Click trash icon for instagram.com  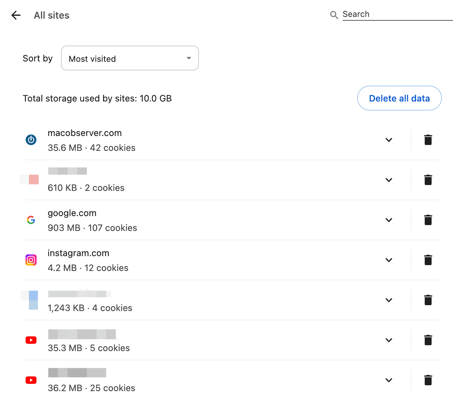pos(428,260)
